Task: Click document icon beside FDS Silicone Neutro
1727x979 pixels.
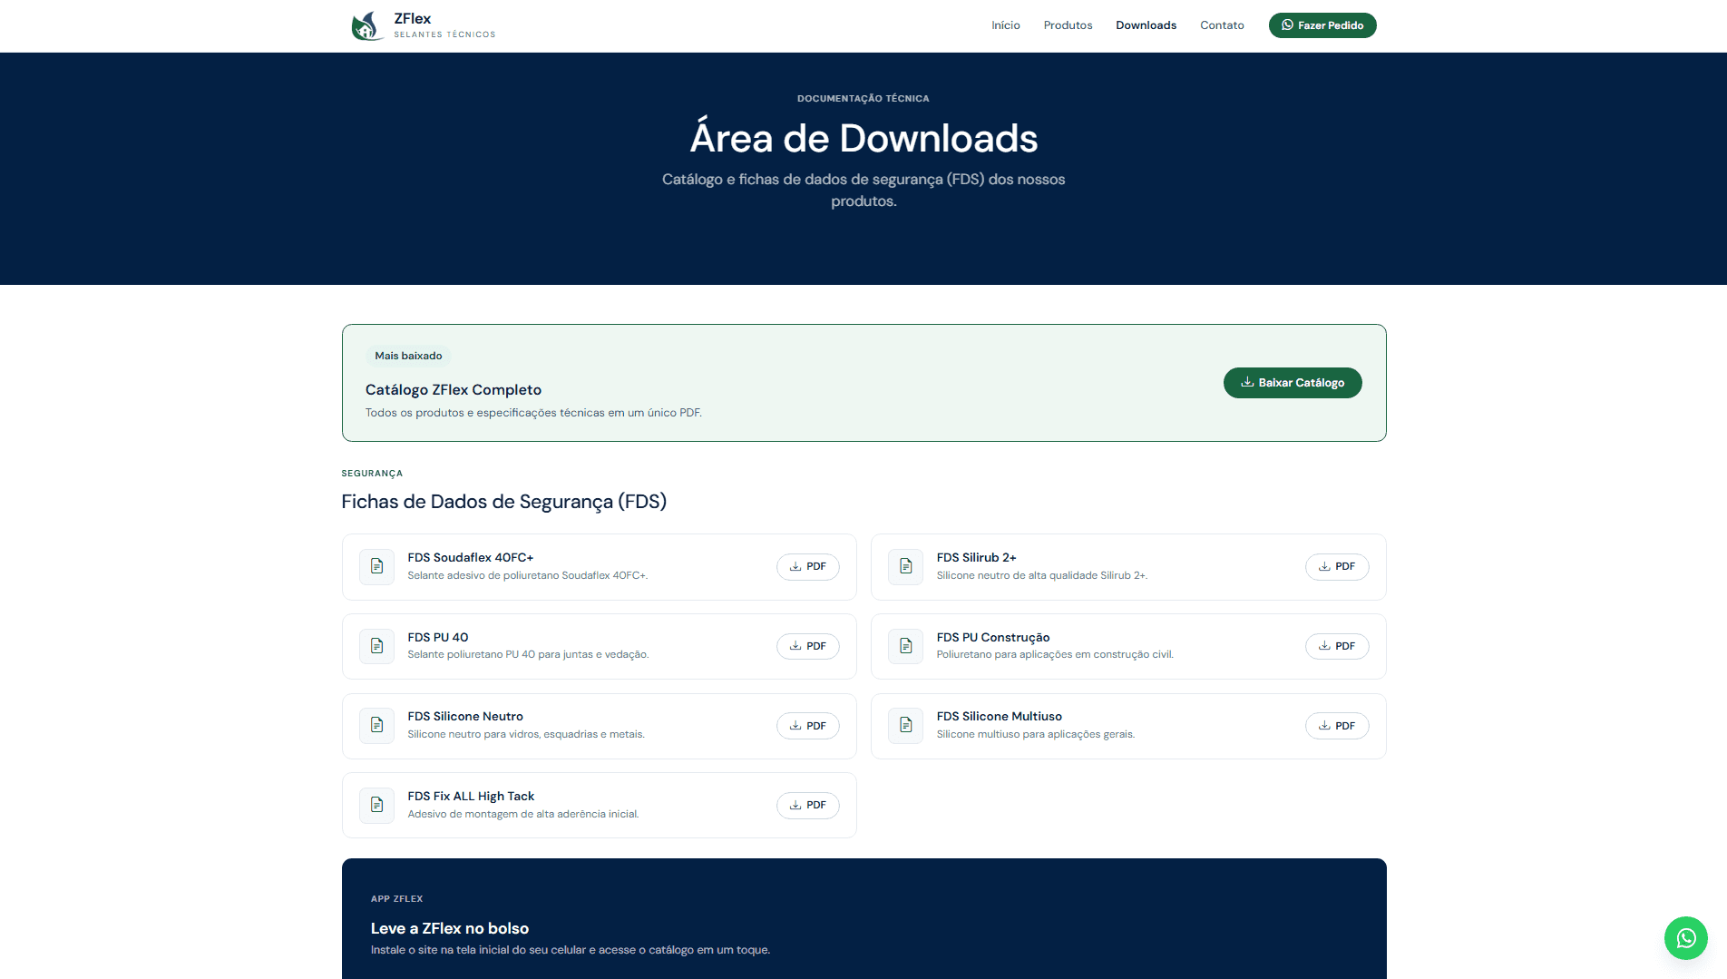Action: [x=376, y=725]
